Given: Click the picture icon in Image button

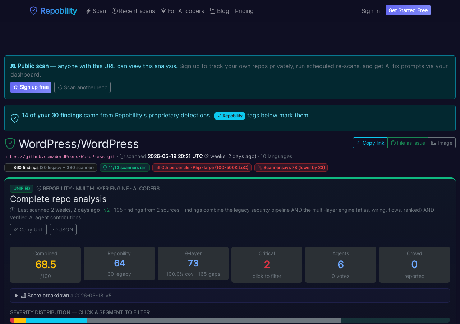Looking at the screenshot, I should (x=434, y=143).
